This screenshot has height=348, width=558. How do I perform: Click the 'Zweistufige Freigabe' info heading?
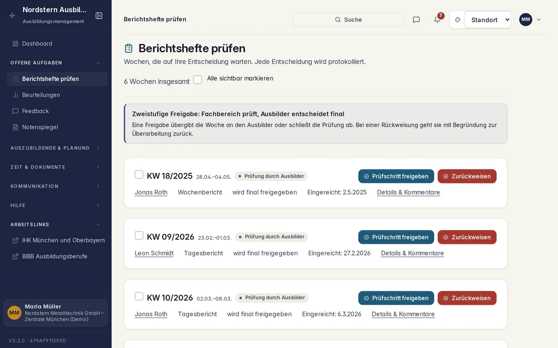238,114
